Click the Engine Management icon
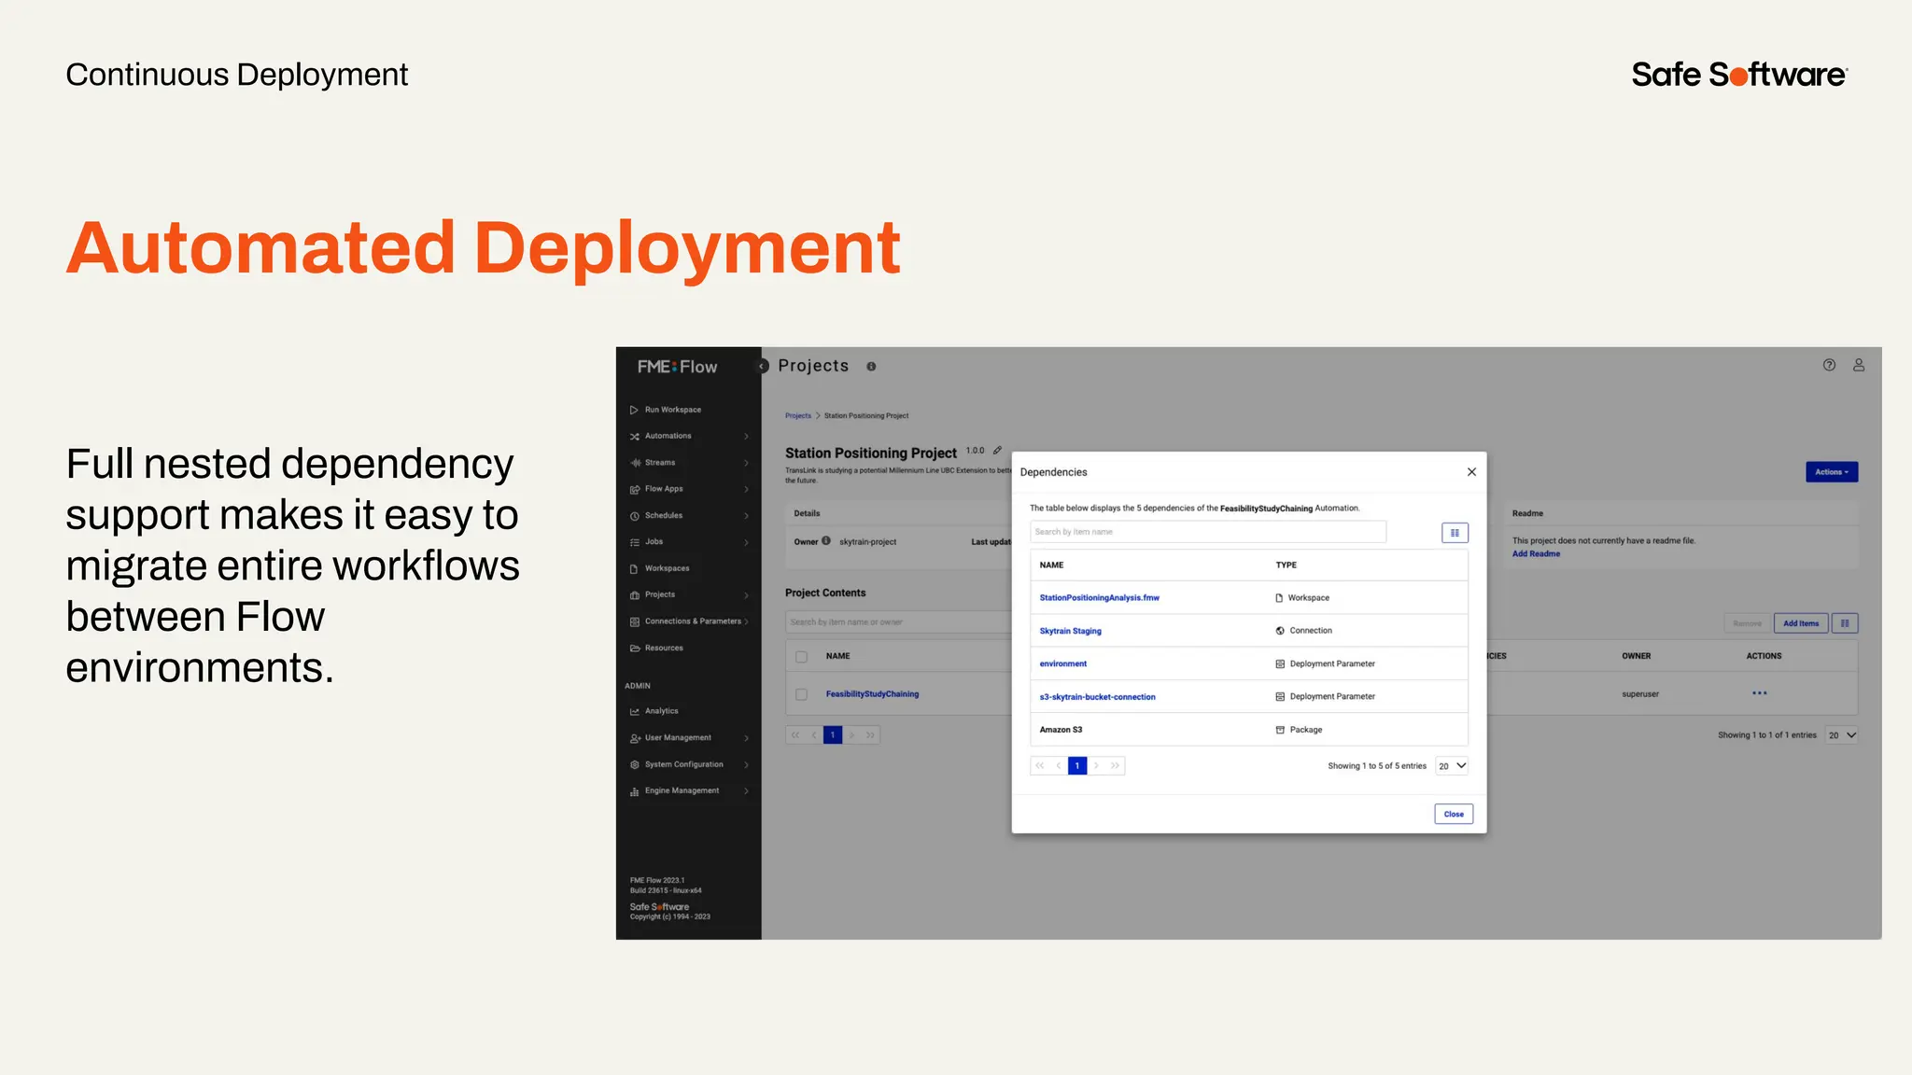The height and width of the screenshot is (1075, 1912). [634, 791]
